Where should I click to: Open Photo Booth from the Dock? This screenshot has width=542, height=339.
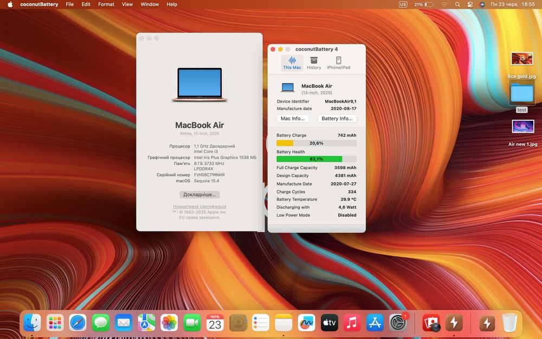pos(431,323)
